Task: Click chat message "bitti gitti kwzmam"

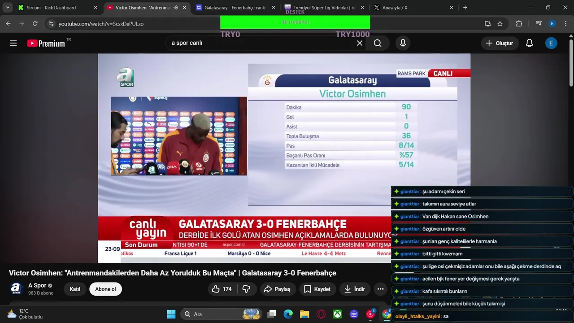Action: click(x=442, y=254)
